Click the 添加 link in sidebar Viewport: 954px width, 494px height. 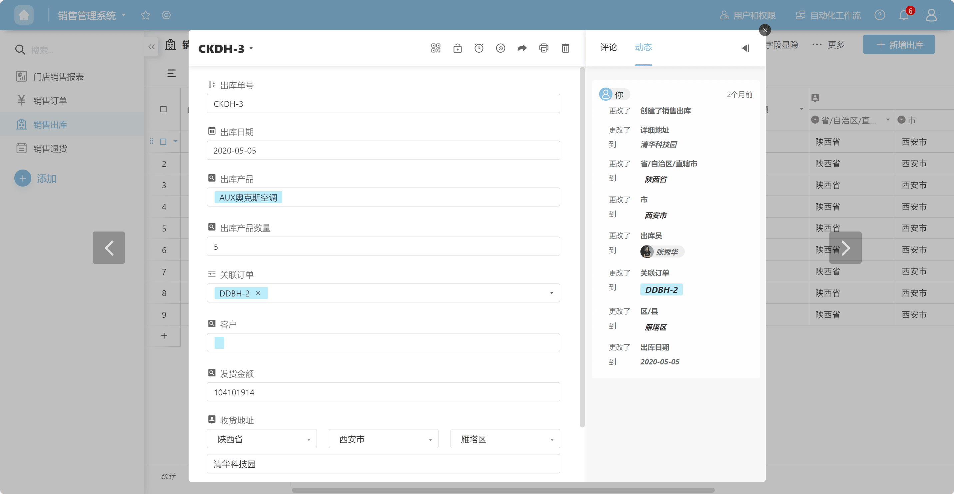47,179
